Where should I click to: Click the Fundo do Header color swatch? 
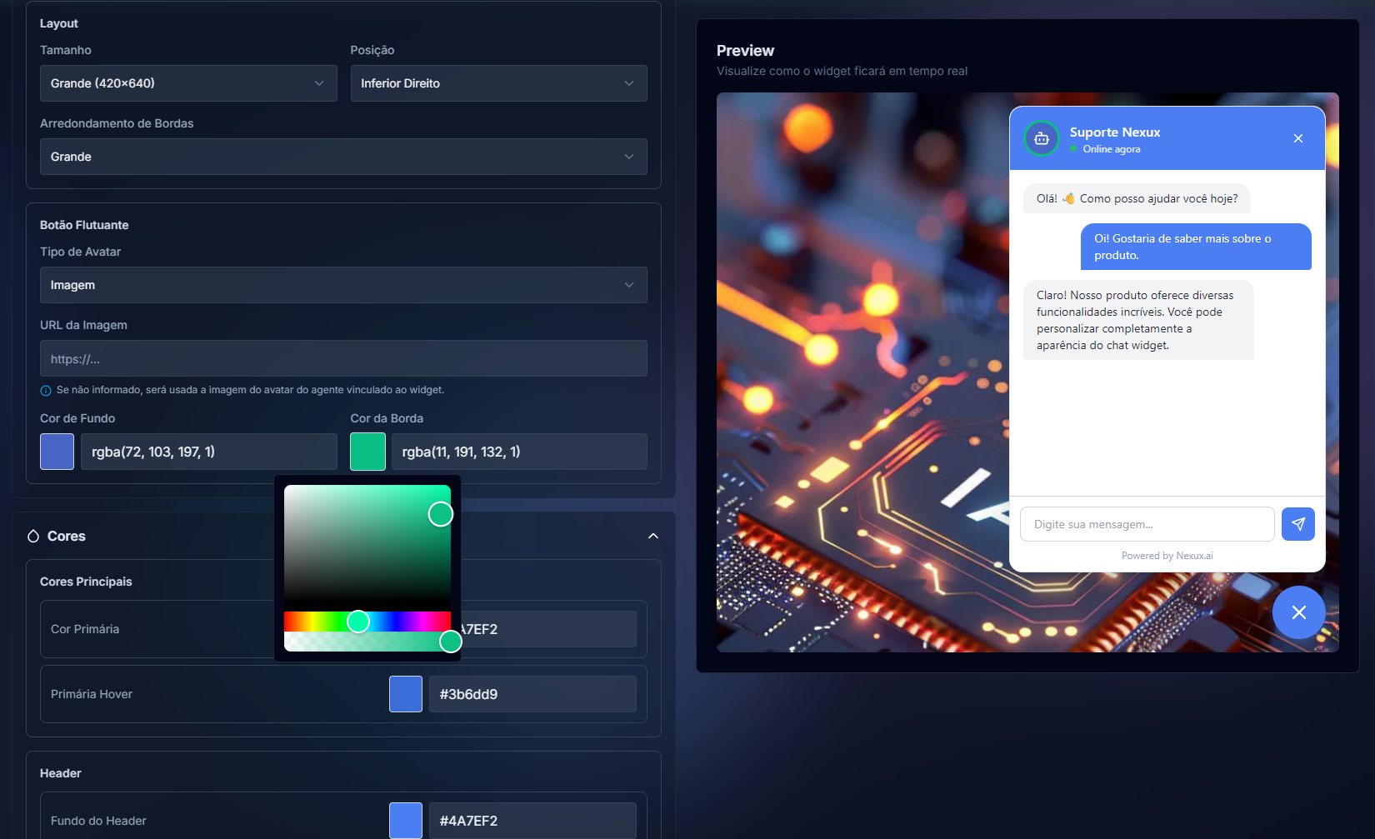(x=406, y=821)
